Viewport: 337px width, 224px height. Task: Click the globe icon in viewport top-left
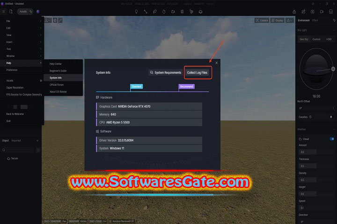click(x=55, y=21)
